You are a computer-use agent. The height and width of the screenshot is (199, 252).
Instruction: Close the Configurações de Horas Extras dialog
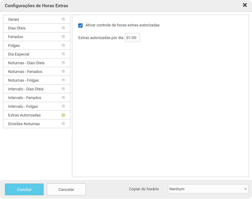tap(245, 5)
